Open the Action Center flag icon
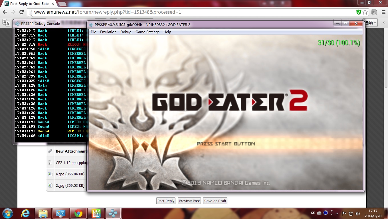 344,213
